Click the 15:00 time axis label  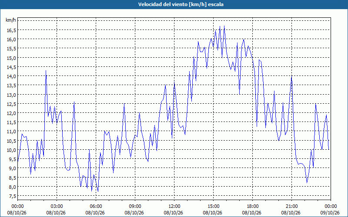213,207
